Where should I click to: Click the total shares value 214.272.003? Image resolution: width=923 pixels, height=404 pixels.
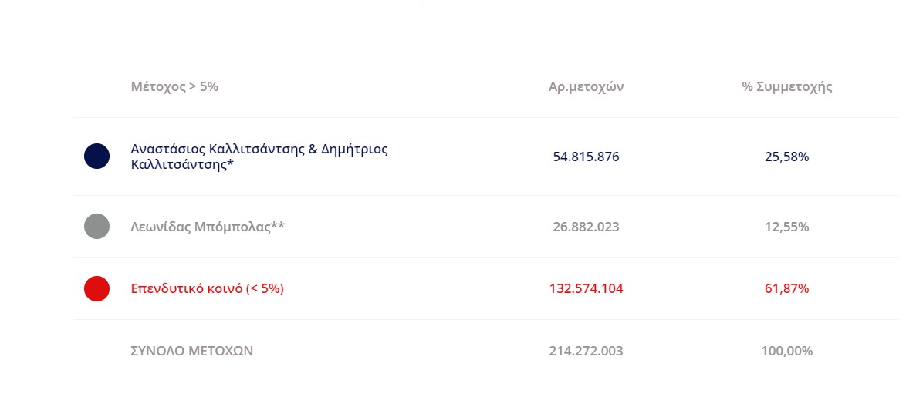click(586, 351)
